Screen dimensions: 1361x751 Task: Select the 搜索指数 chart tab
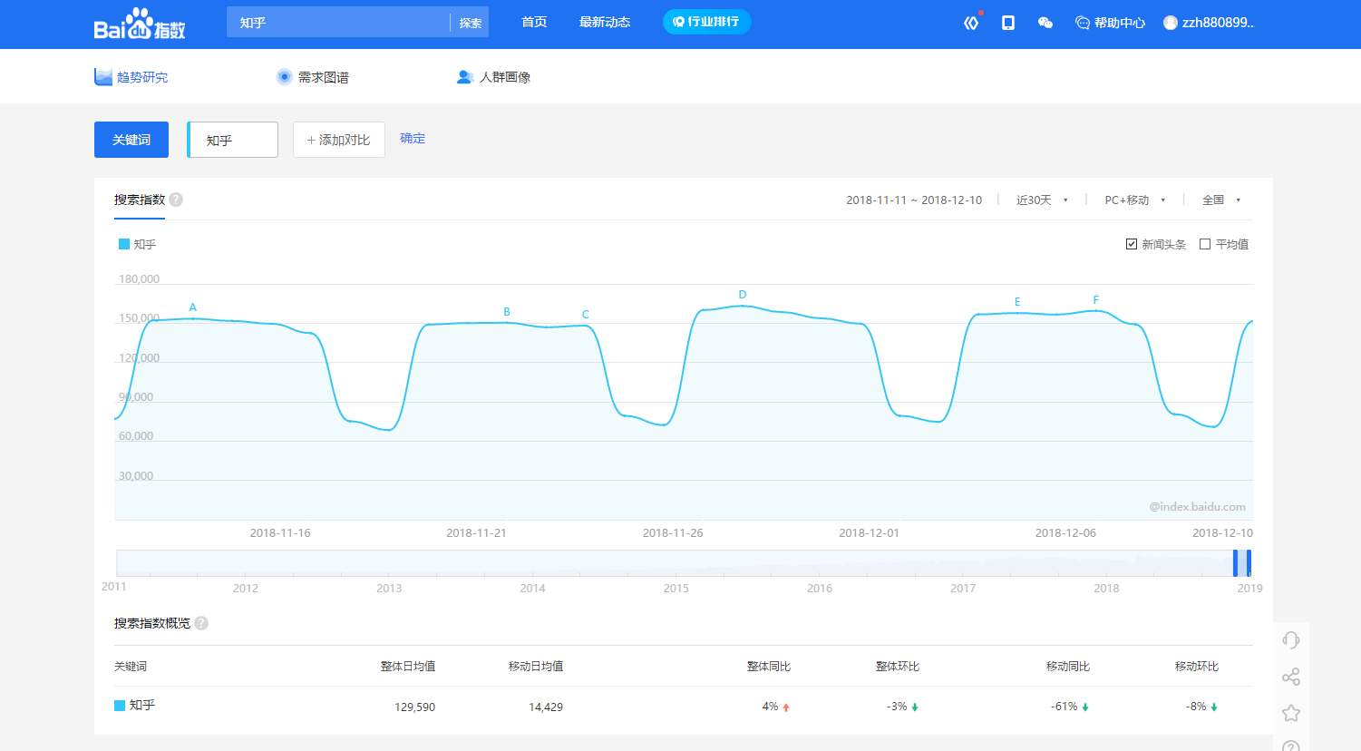coord(140,200)
